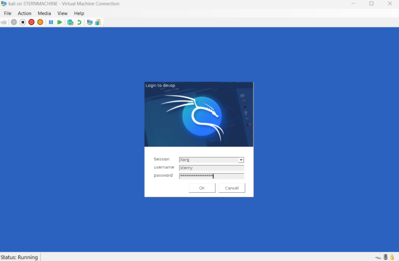The width and height of the screenshot is (399, 261).
Task: Confirm login with the OK button
Action: (202, 188)
